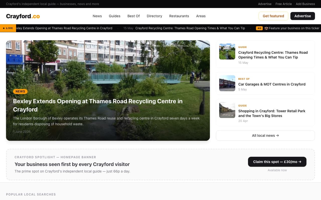Click the 1 June 2026 date text
This screenshot has width=321, height=200.
click(22, 132)
